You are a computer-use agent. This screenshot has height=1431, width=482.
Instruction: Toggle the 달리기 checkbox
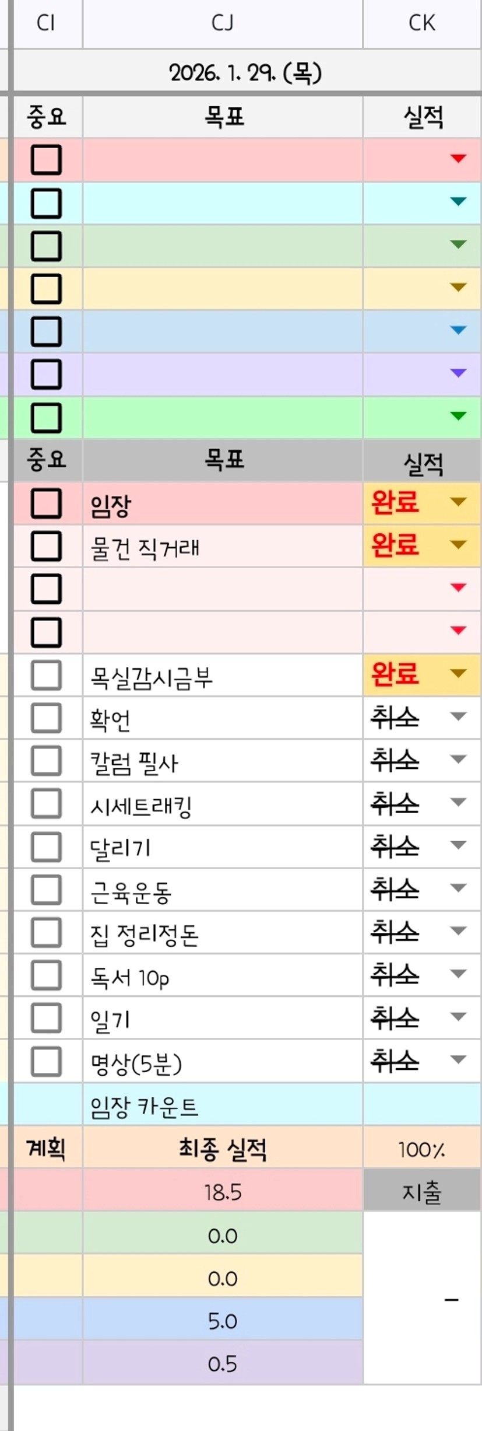(46, 847)
